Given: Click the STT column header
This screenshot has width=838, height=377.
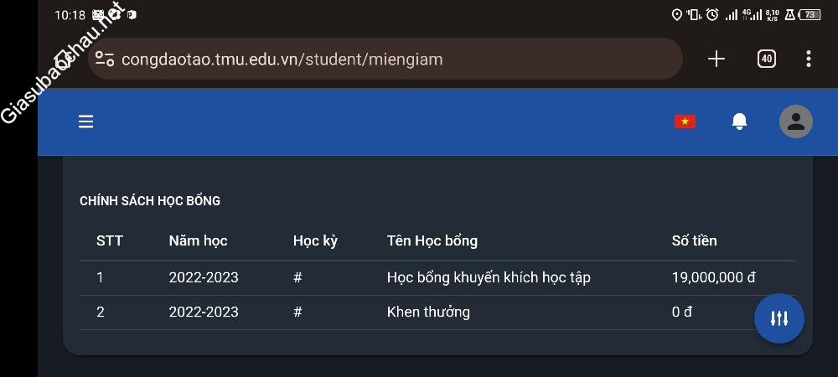Looking at the screenshot, I should click(x=110, y=240).
